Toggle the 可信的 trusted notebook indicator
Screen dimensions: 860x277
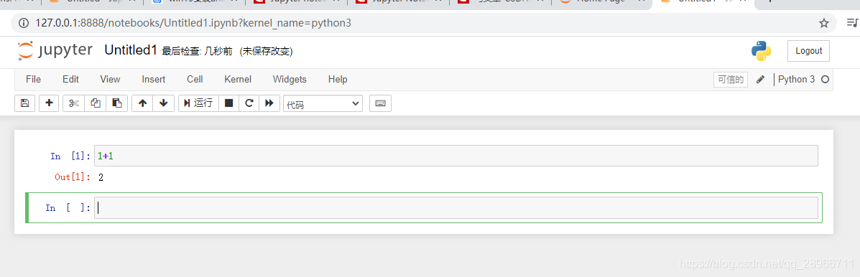[731, 80]
